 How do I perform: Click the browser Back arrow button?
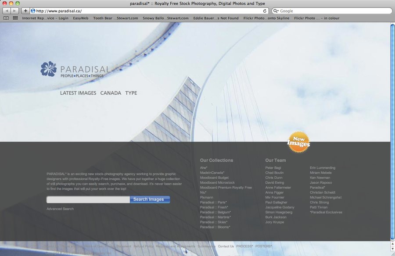coord(7,11)
